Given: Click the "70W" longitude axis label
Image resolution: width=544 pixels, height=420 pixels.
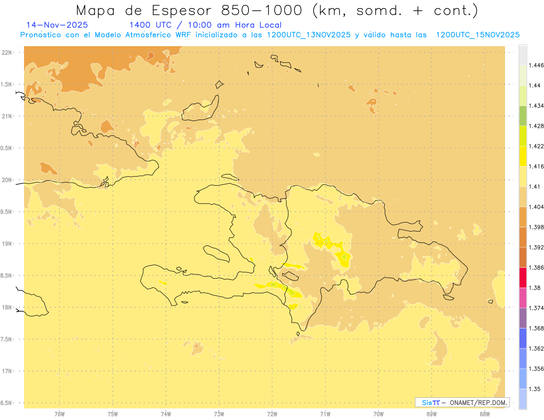Looking at the screenshot, I should point(379,414).
